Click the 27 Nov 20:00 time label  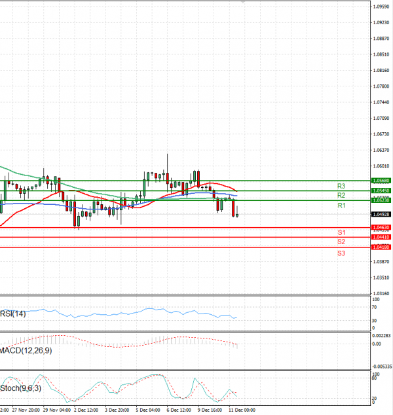coord(26,410)
